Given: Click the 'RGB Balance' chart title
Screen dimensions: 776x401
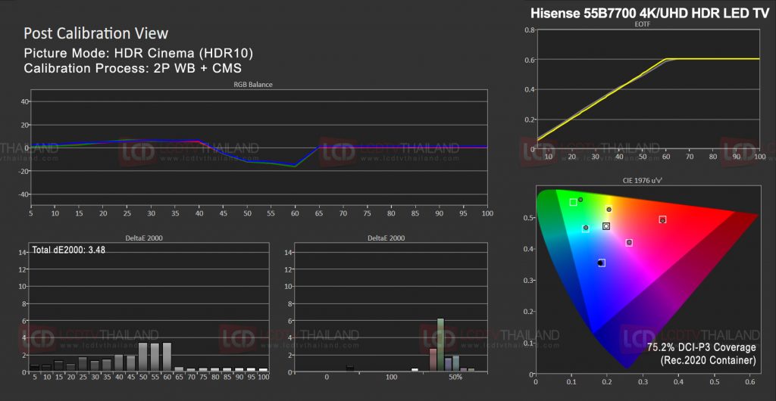Looking at the screenshot, I should (x=253, y=85).
